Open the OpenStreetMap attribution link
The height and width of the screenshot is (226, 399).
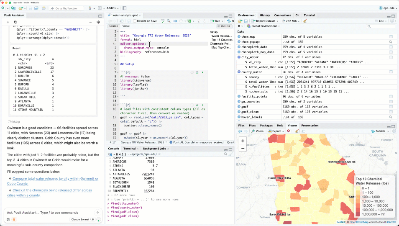click(359, 222)
